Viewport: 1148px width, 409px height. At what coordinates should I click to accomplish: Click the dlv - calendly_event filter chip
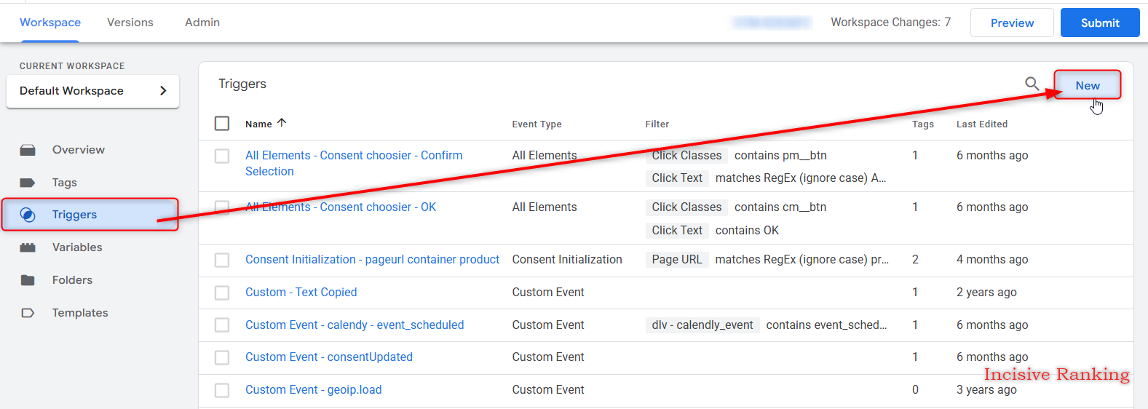pos(702,325)
